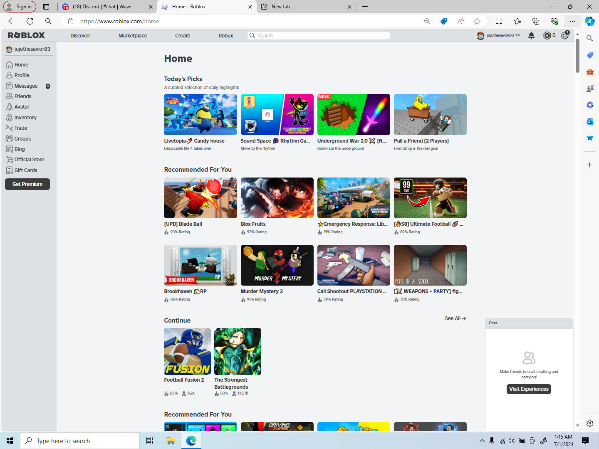Viewport: 599px width, 449px height.
Task: Click See All in the Continue section
Action: (455, 318)
